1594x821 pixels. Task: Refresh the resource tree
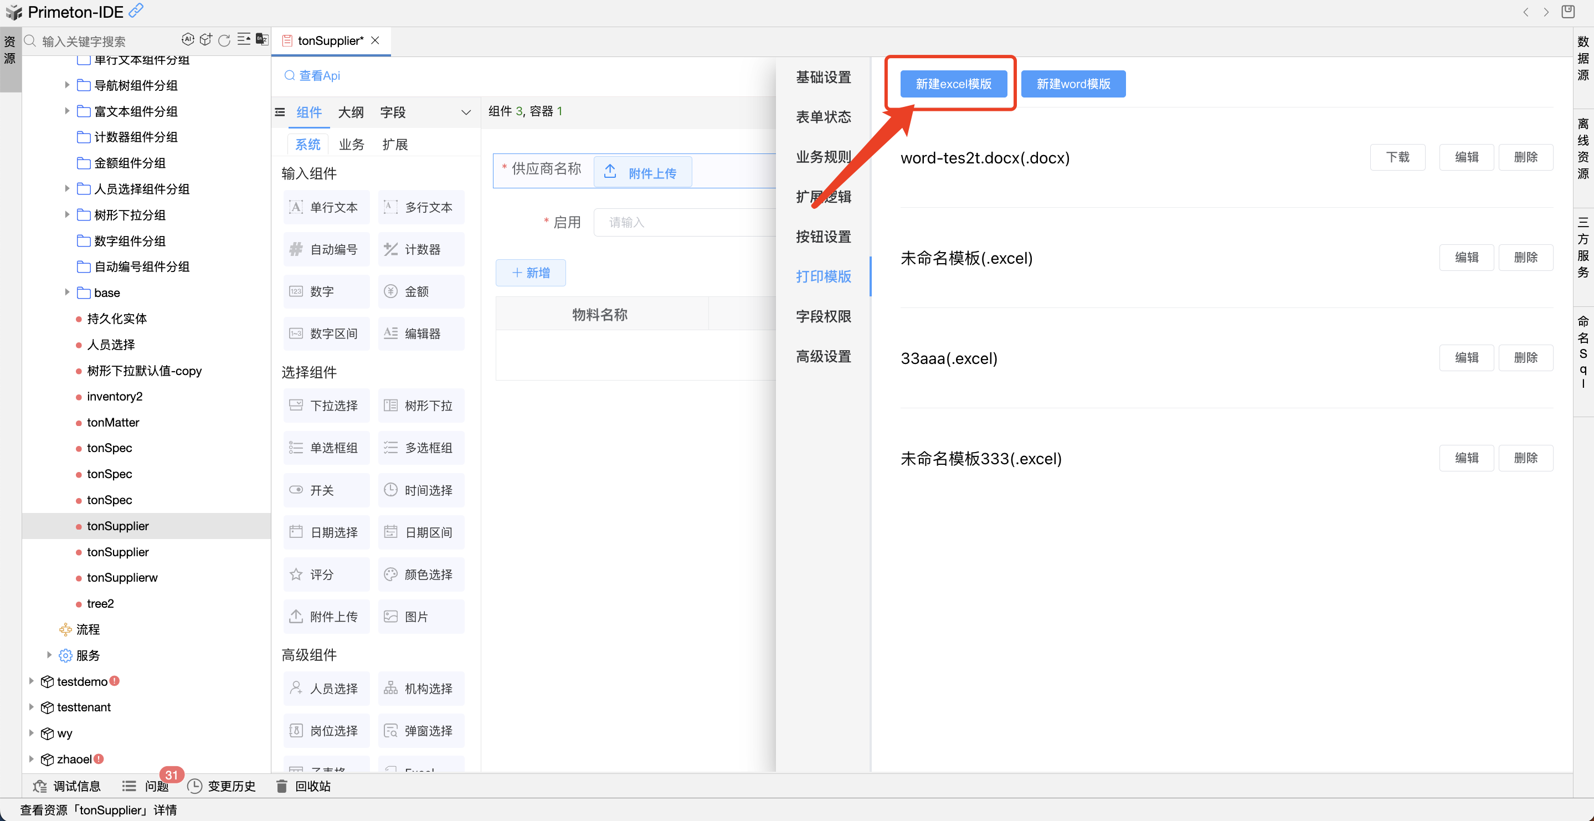click(x=225, y=40)
